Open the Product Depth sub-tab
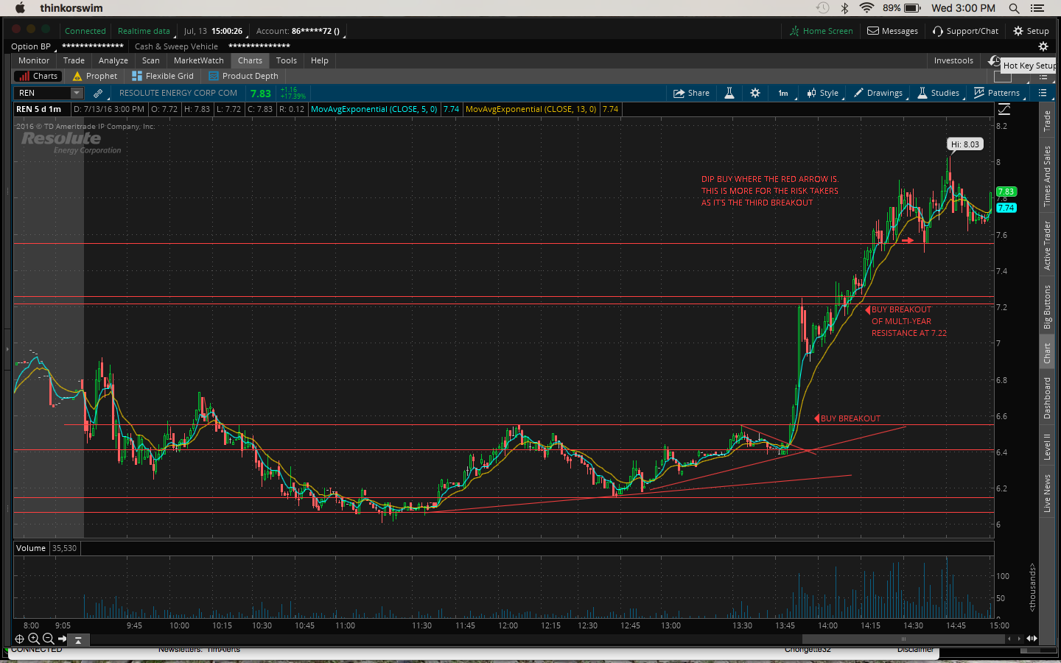This screenshot has height=663, width=1061. (x=244, y=76)
